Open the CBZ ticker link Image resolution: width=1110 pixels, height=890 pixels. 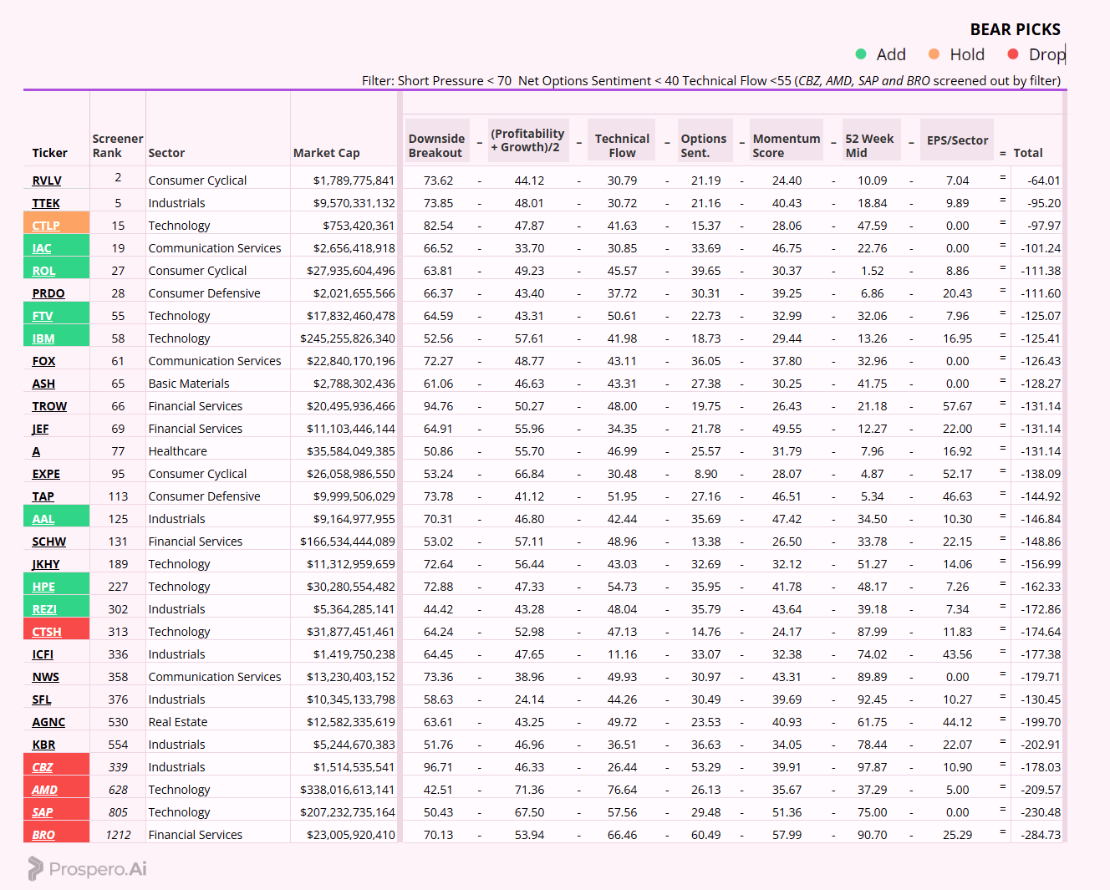pos(43,767)
